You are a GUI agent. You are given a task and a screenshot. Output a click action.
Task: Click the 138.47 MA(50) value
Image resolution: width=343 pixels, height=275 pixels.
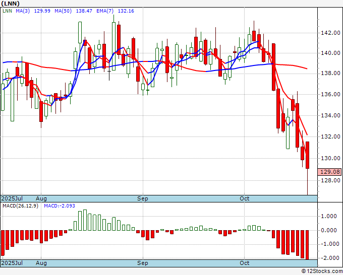(84, 11)
